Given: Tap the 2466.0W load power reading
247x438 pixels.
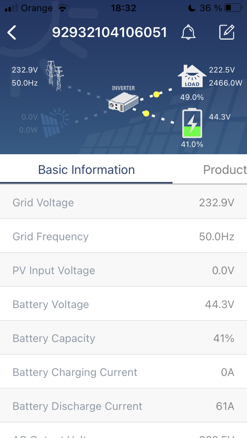Looking at the screenshot, I should 226,83.
